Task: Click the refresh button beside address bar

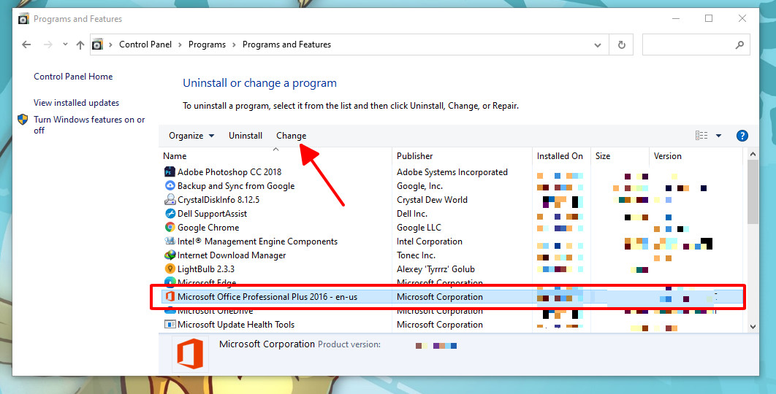Action: point(621,45)
